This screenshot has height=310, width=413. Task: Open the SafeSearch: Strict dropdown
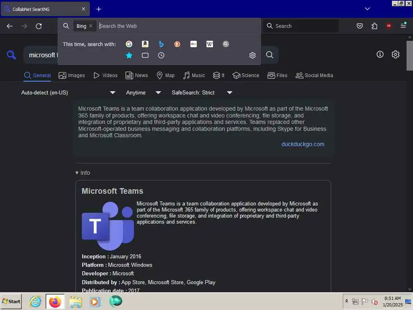[202, 92]
